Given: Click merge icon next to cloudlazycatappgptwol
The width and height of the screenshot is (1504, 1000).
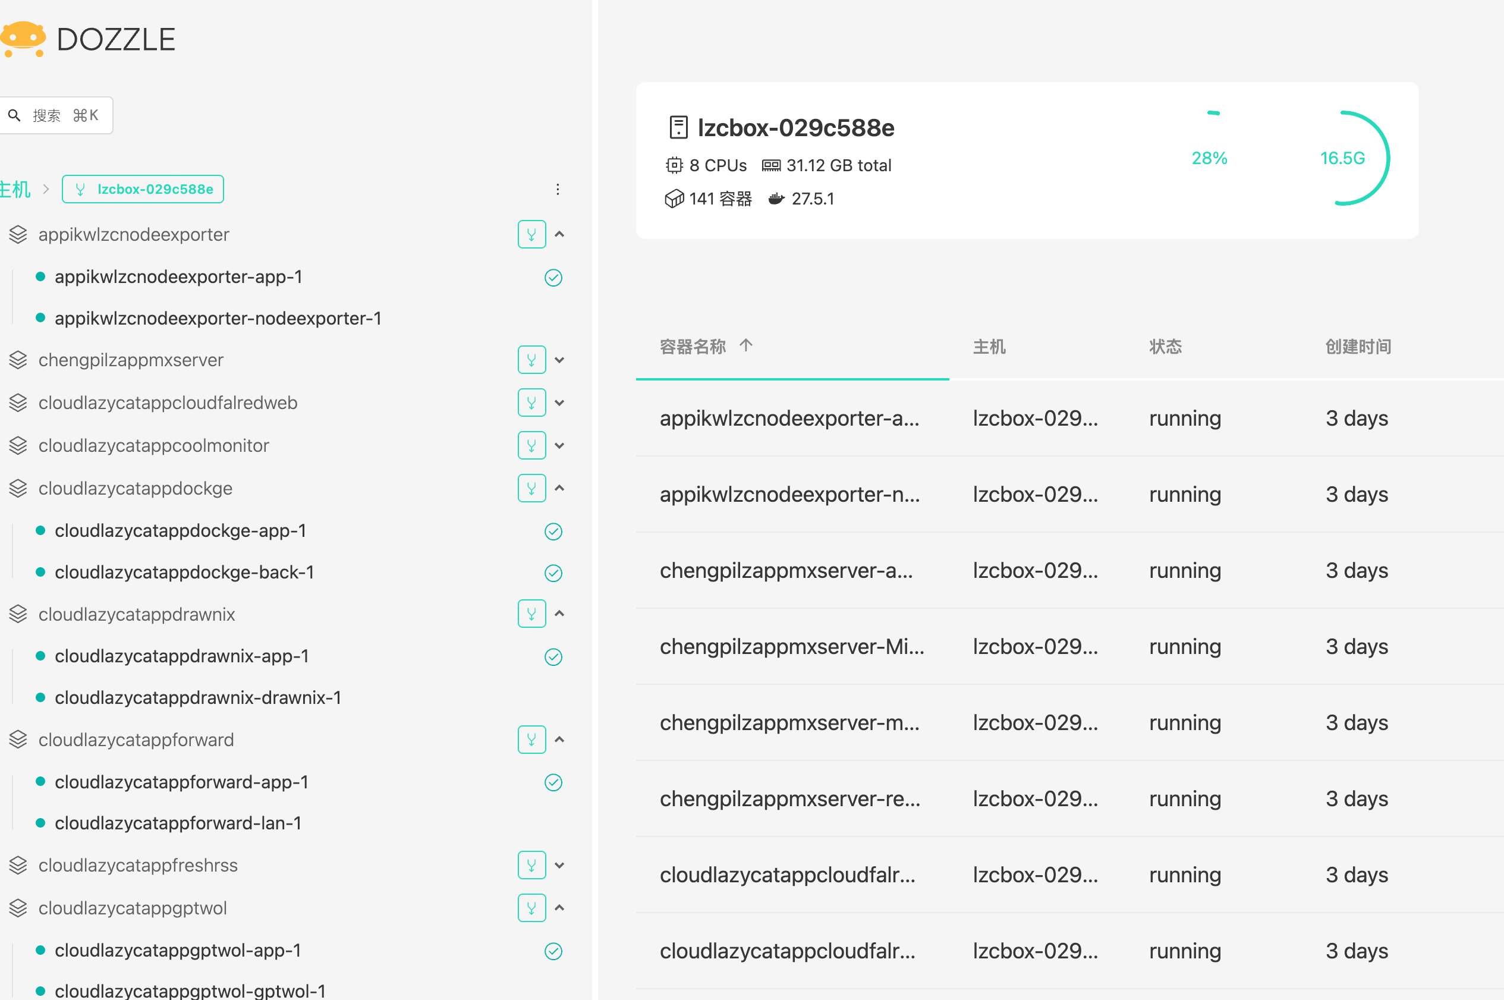Looking at the screenshot, I should pos(531,908).
